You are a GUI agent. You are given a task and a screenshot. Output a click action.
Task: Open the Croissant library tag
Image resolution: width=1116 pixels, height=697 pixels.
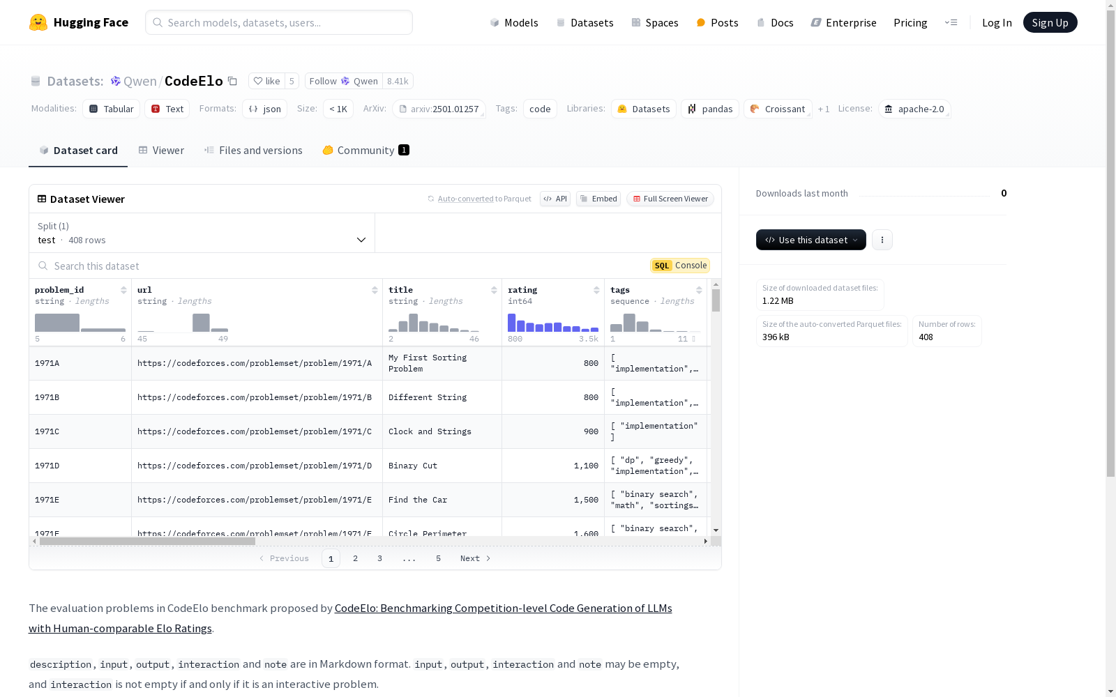[778, 109]
